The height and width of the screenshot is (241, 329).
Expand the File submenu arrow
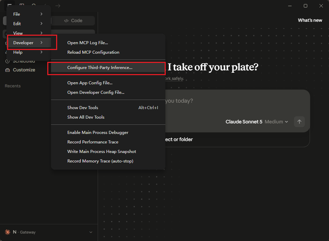(x=42, y=14)
